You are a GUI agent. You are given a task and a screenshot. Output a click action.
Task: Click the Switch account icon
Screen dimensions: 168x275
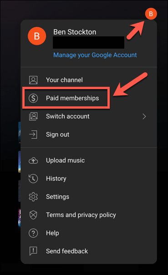(33, 116)
